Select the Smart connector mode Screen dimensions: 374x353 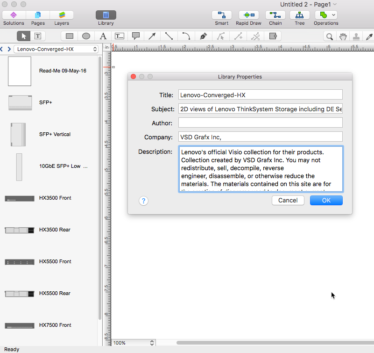click(222, 15)
